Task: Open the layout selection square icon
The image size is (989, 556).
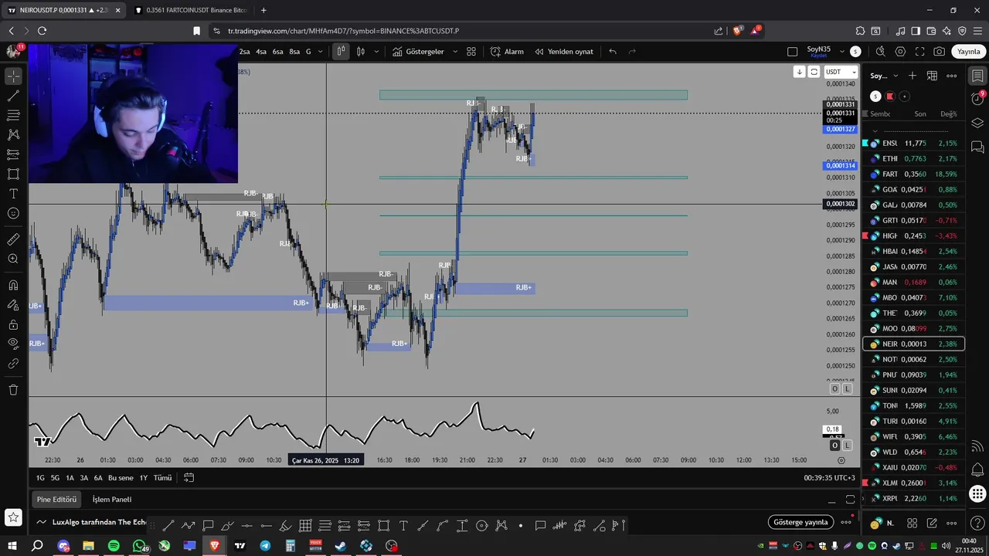Action: [x=792, y=52]
